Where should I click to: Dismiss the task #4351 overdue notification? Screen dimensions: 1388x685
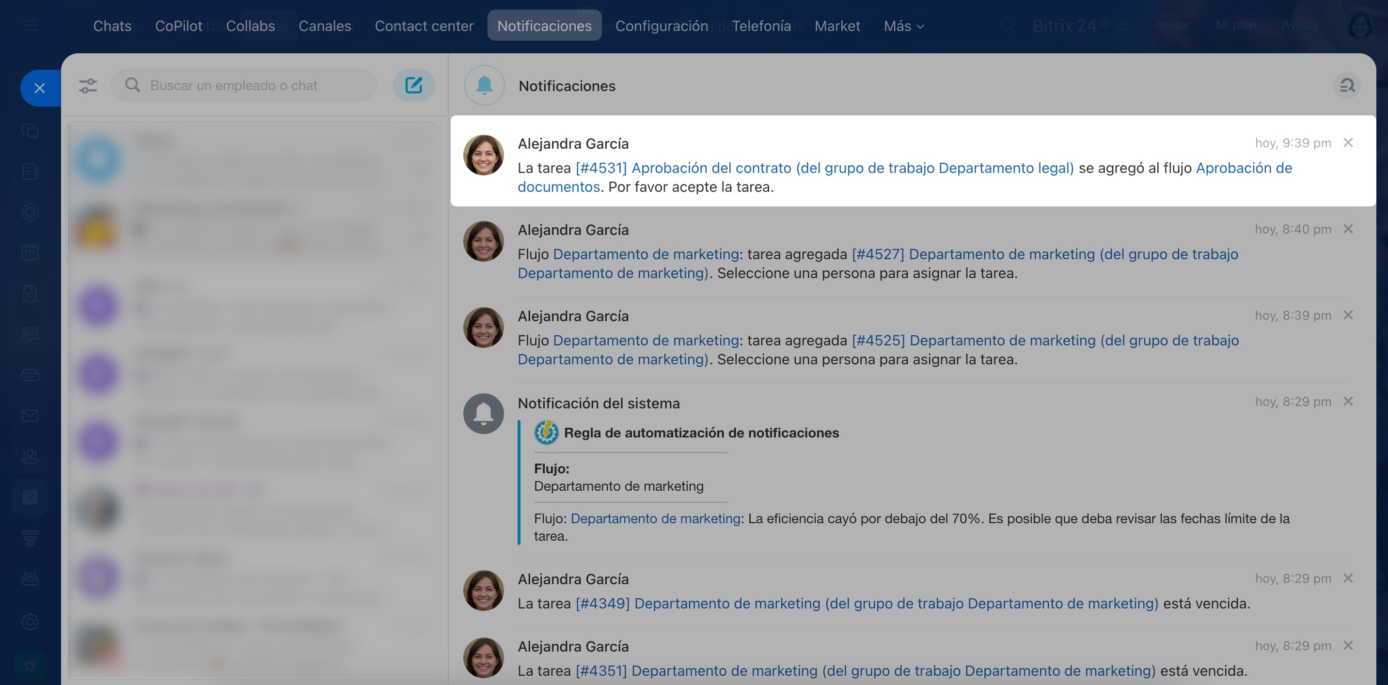(x=1348, y=645)
